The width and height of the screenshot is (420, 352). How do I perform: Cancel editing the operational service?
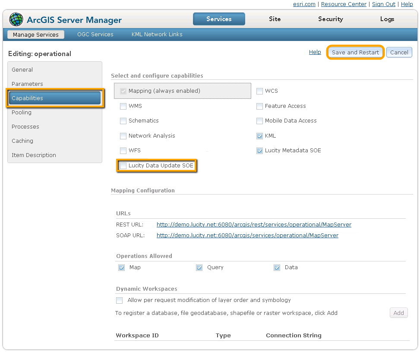coord(399,52)
